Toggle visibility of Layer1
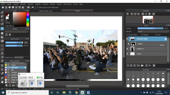The width and height of the screenshot is (170, 95). coord(127,54)
